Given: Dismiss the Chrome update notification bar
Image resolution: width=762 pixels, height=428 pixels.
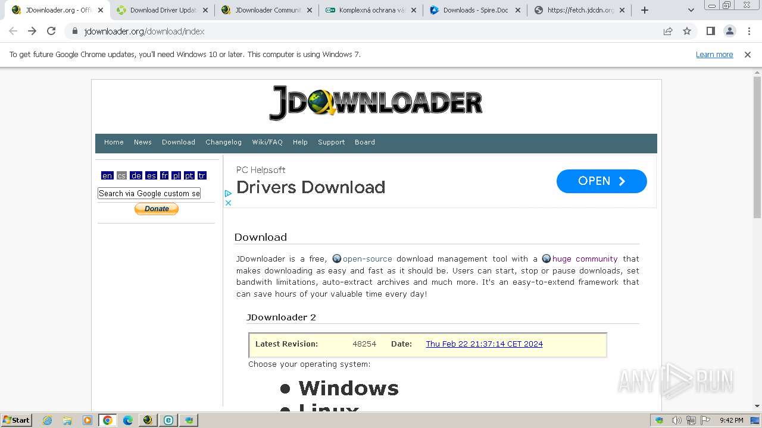Looking at the screenshot, I should [748, 55].
